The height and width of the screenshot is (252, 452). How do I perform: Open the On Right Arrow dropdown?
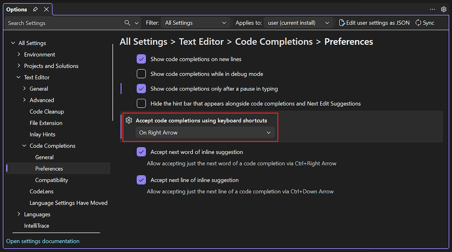pyautogui.click(x=205, y=133)
